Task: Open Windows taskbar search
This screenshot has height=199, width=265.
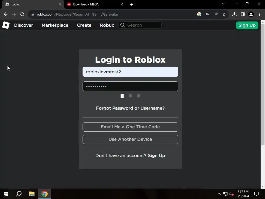Action: [19, 194]
